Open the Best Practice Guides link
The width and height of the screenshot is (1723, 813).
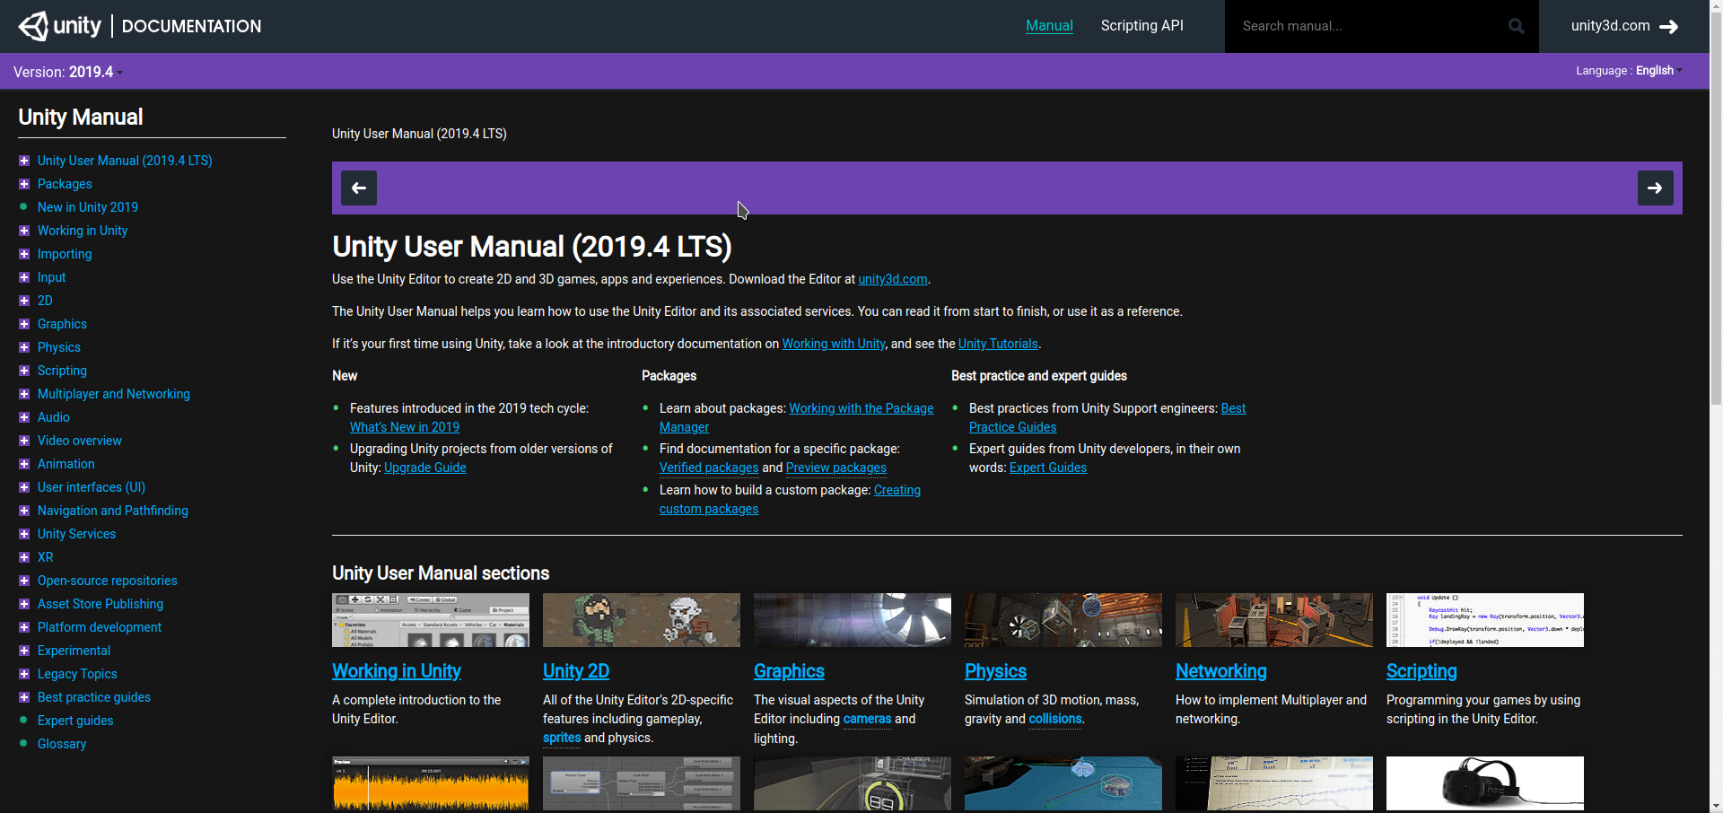coord(1012,427)
